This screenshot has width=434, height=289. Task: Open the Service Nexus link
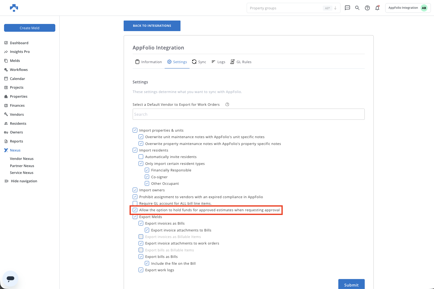[22, 173]
